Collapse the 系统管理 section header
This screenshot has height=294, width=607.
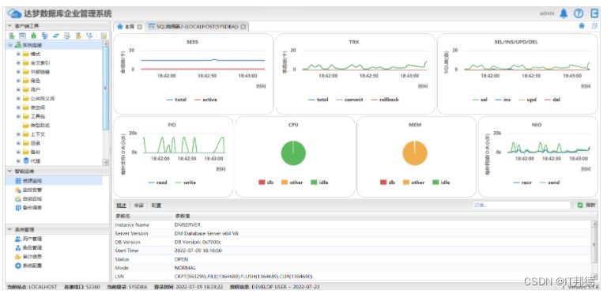click(57, 229)
